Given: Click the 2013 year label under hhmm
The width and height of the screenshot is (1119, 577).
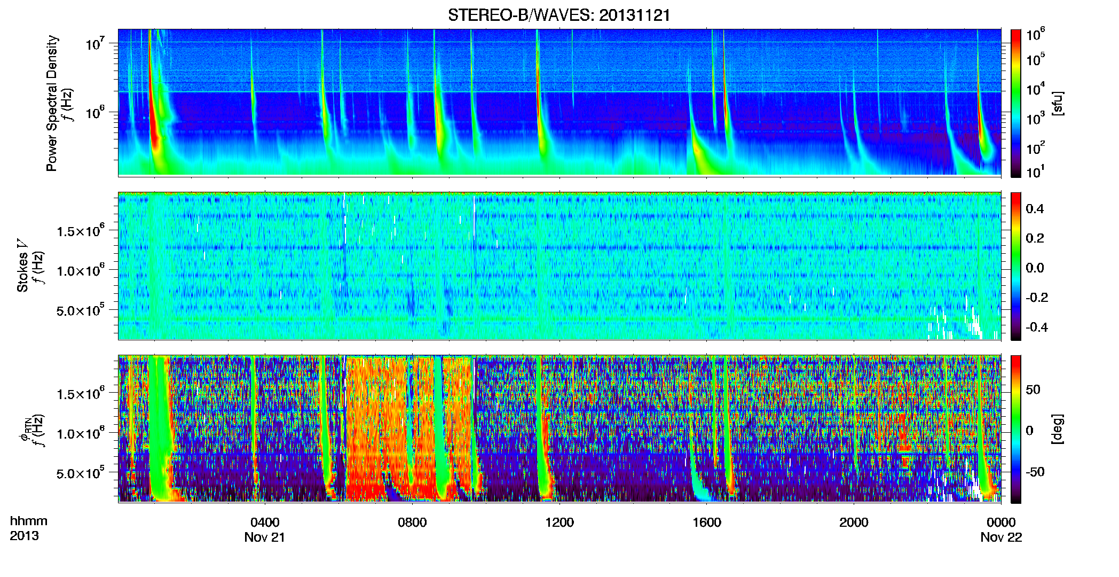Looking at the screenshot, I should tap(24, 536).
